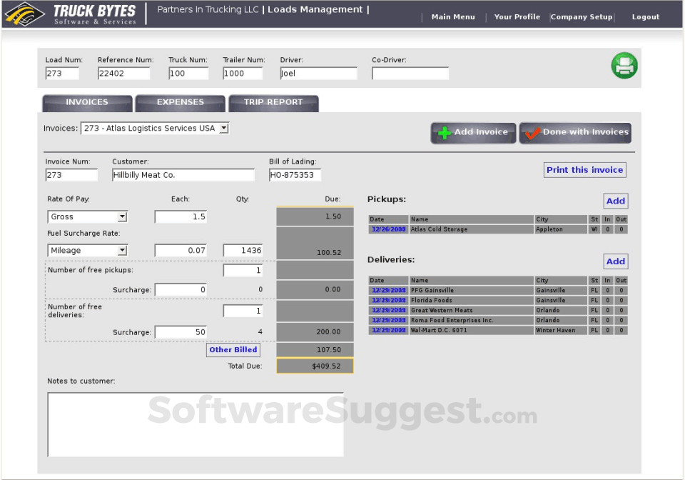Open the Rate Of Pay dropdown showing Gross

pos(123,216)
